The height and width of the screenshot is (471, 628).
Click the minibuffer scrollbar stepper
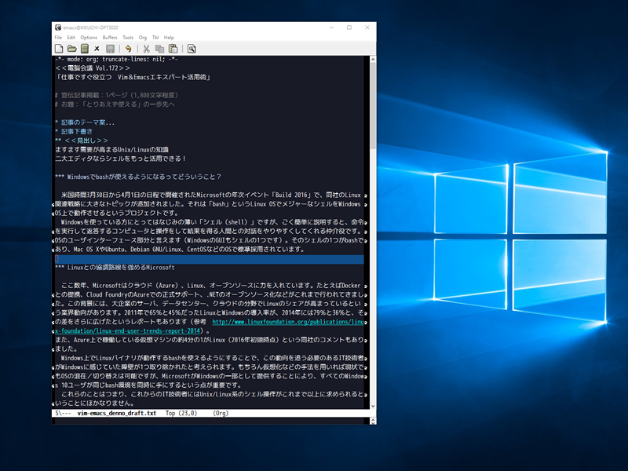(x=373, y=421)
